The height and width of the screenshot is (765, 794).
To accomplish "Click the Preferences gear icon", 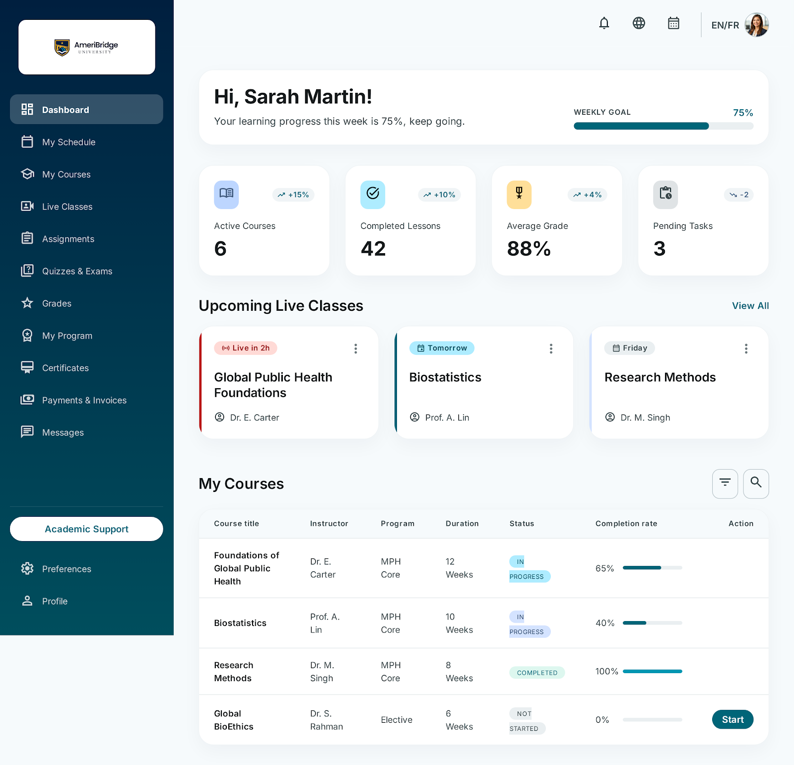I will (x=27, y=568).
